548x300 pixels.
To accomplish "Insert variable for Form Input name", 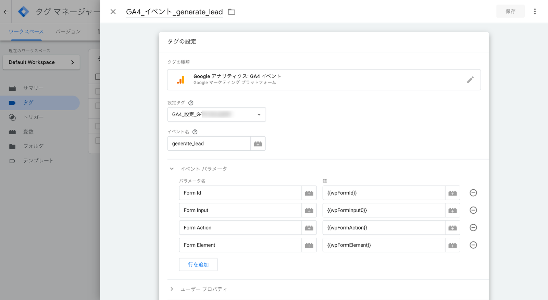I will [x=309, y=211].
